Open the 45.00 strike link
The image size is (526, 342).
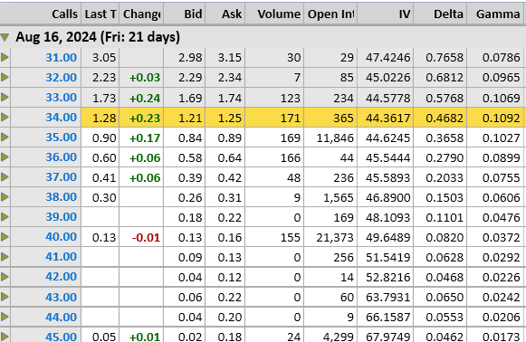click(x=61, y=337)
